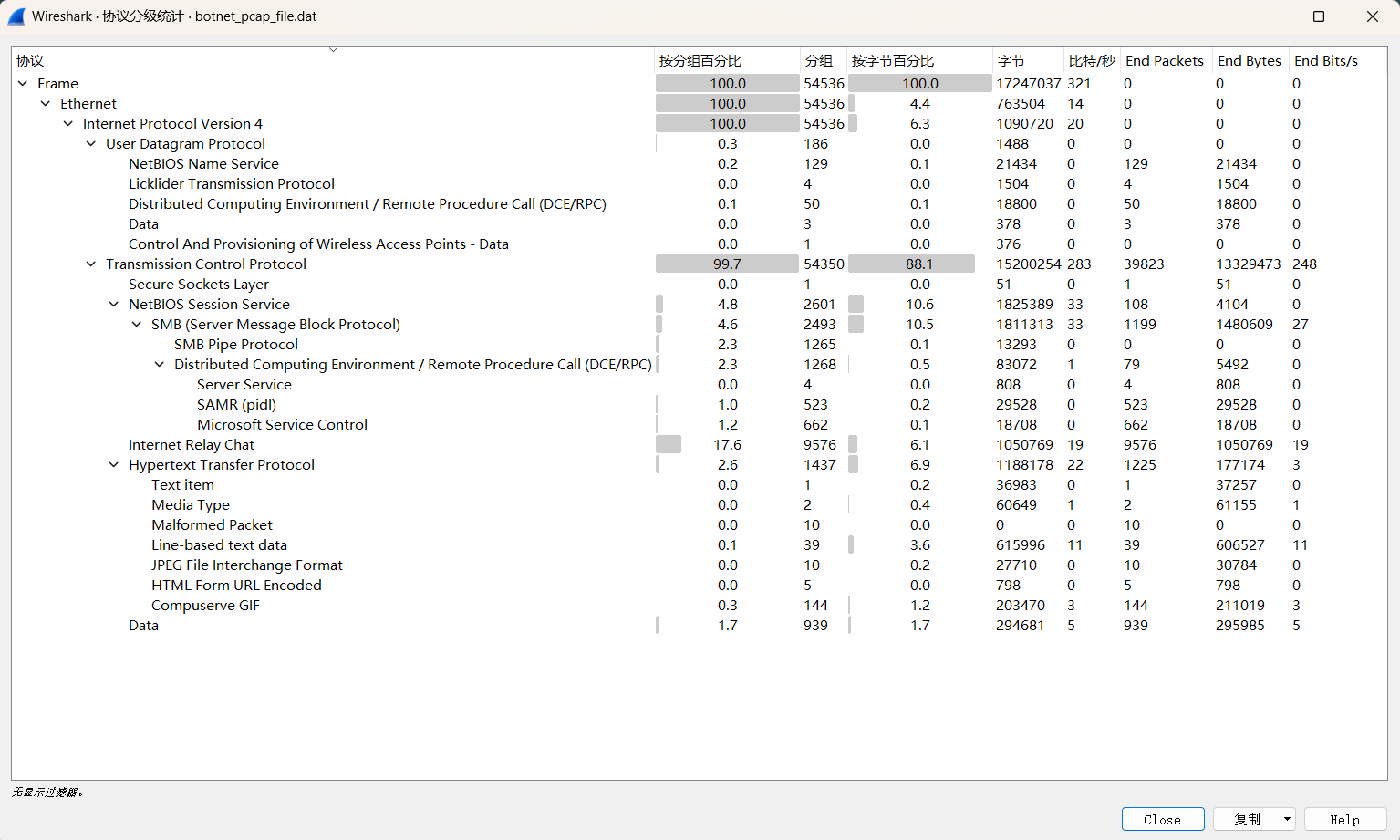Viewport: 1400px width, 840px height.
Task: Select SMB Pipe Protocol row
Action: [x=700, y=345]
